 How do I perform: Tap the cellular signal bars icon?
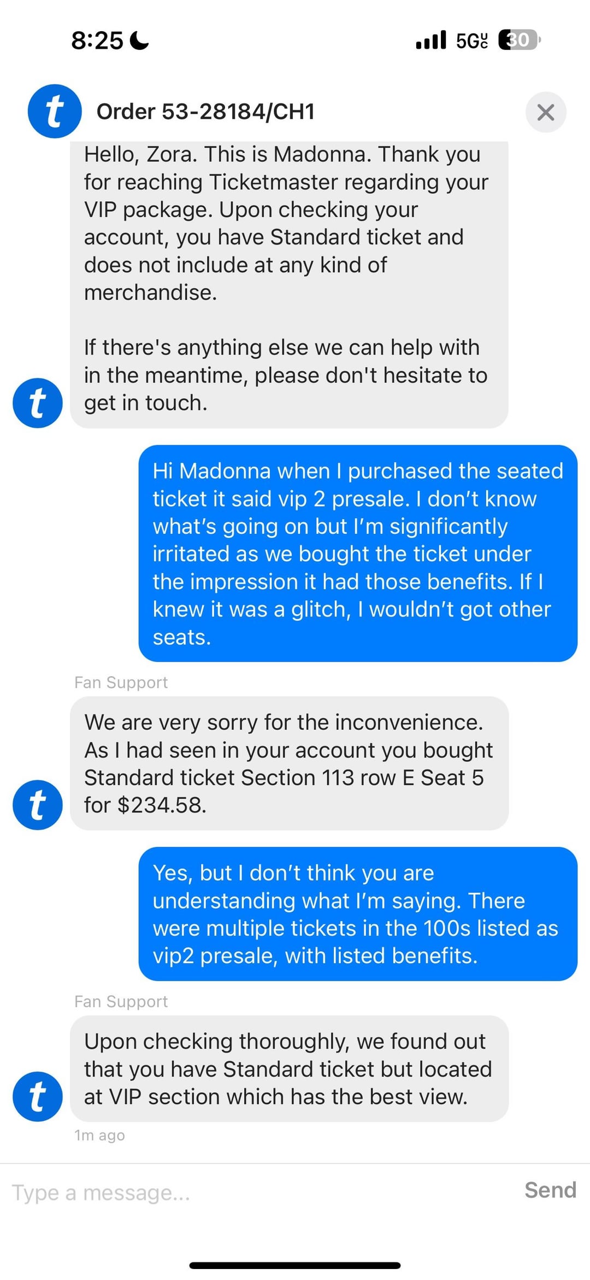pyautogui.click(x=430, y=40)
